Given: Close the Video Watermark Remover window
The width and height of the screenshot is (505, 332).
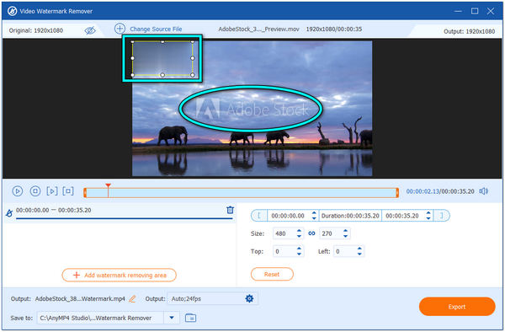Looking at the screenshot, I should [x=491, y=11].
